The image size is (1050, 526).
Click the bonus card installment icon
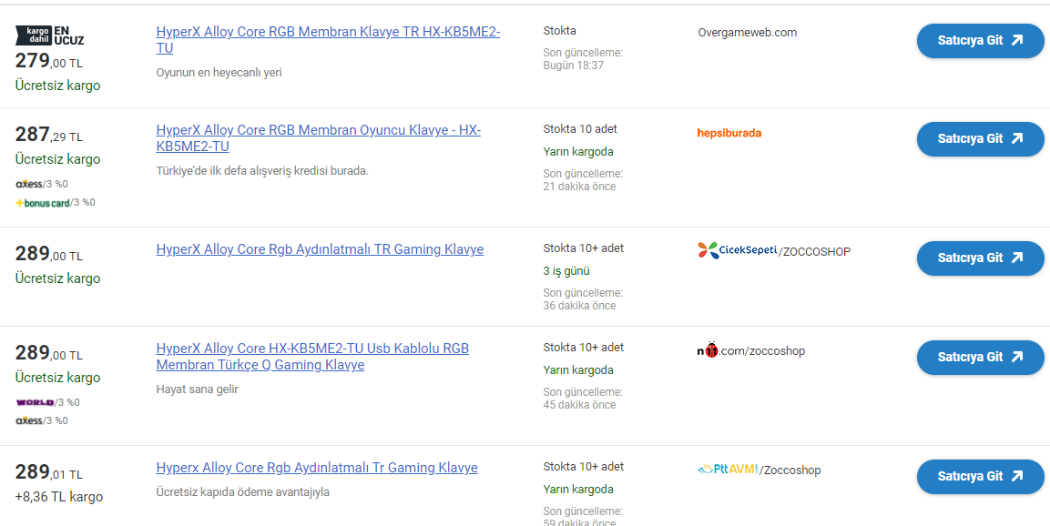pyautogui.click(x=42, y=203)
